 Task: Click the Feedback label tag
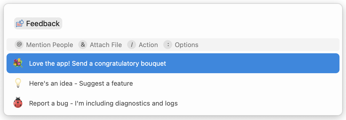43,24
